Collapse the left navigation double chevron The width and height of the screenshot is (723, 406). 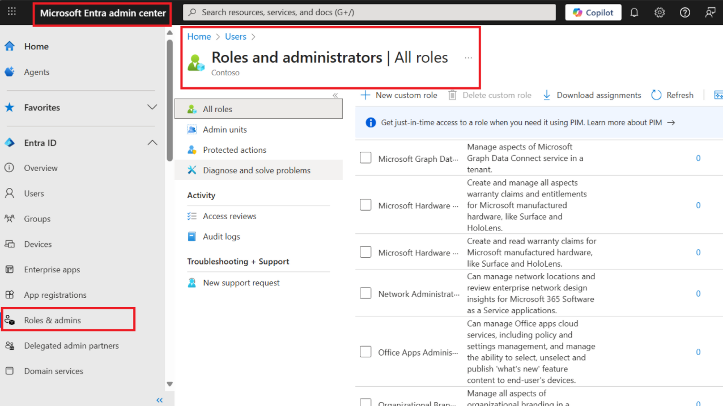159,400
